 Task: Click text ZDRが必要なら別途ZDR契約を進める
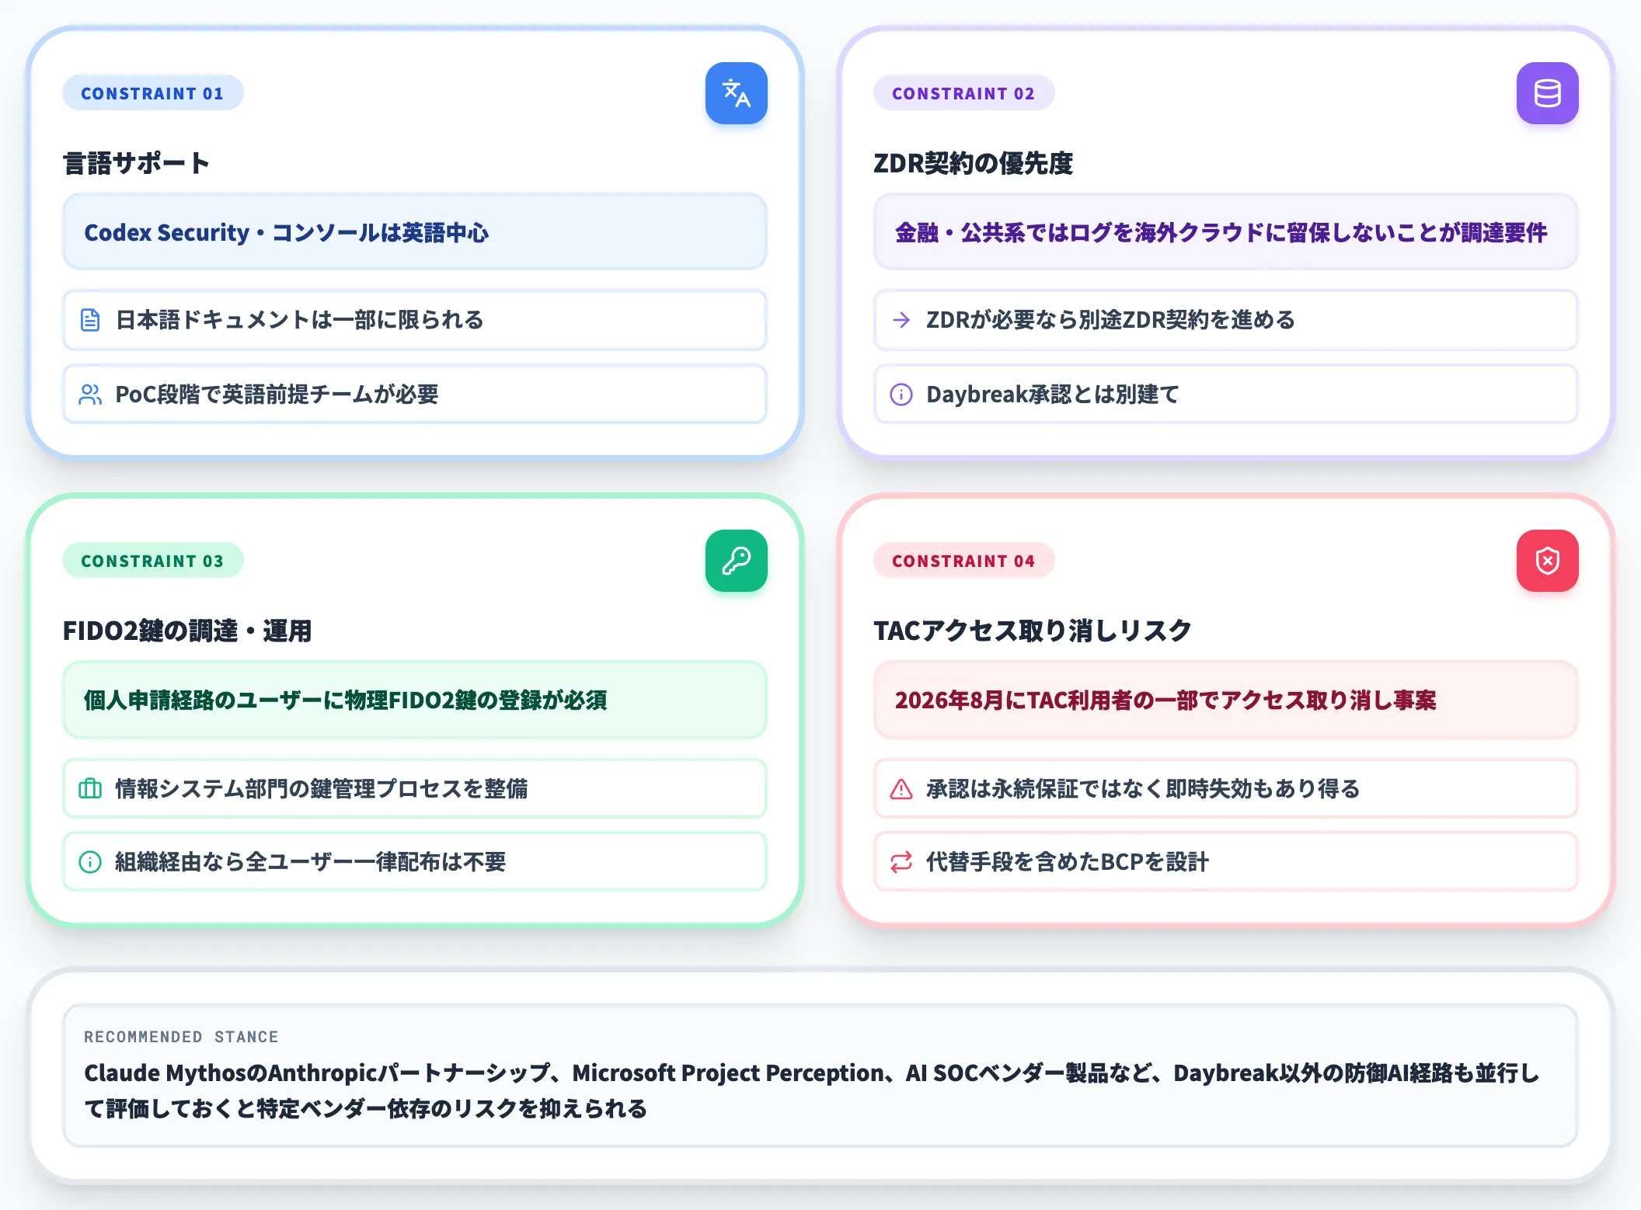point(1110,320)
